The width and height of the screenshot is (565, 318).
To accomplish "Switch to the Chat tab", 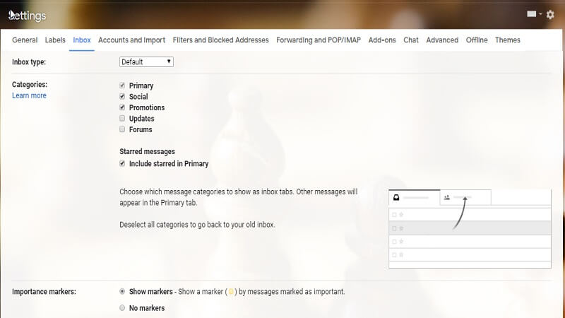I will coord(411,40).
